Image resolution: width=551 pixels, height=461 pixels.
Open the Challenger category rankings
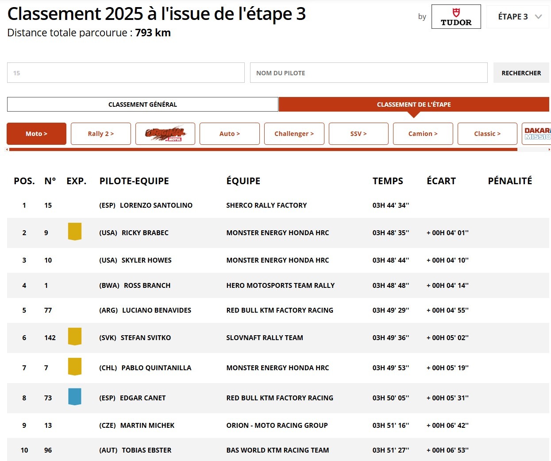click(x=294, y=134)
